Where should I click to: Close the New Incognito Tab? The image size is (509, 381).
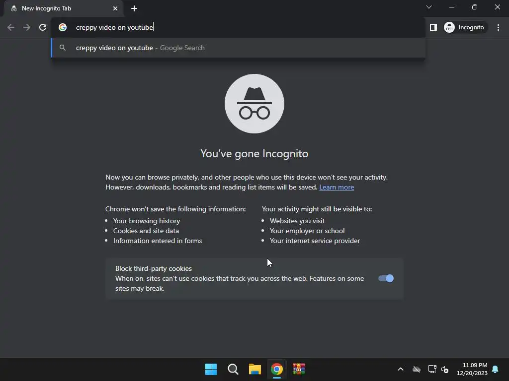[115, 8]
